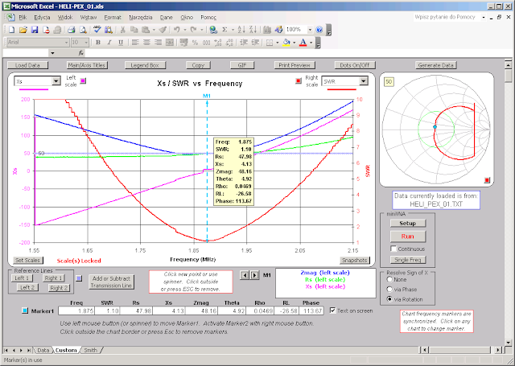This screenshot has width=515, height=366.
Task: Open the zoom 100% dropdown
Action: click(x=310, y=30)
